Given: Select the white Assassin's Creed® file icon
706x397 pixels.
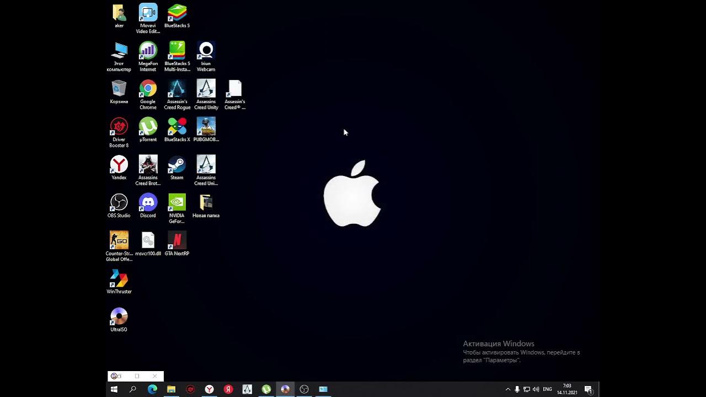Looking at the screenshot, I should (235, 95).
